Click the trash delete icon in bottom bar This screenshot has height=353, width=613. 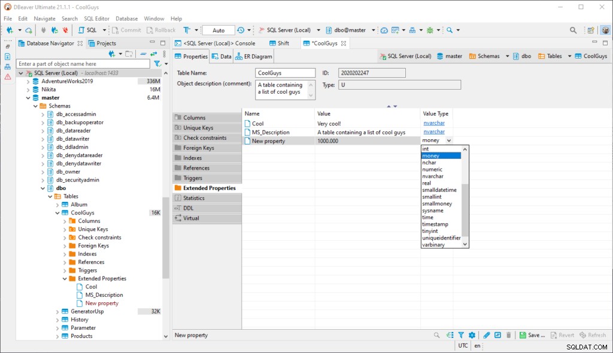click(x=509, y=335)
